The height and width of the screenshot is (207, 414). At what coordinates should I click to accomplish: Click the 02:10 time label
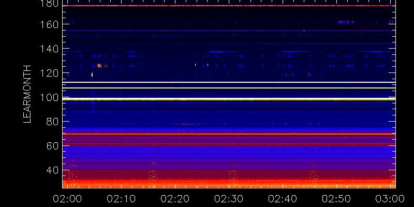[x=121, y=199]
